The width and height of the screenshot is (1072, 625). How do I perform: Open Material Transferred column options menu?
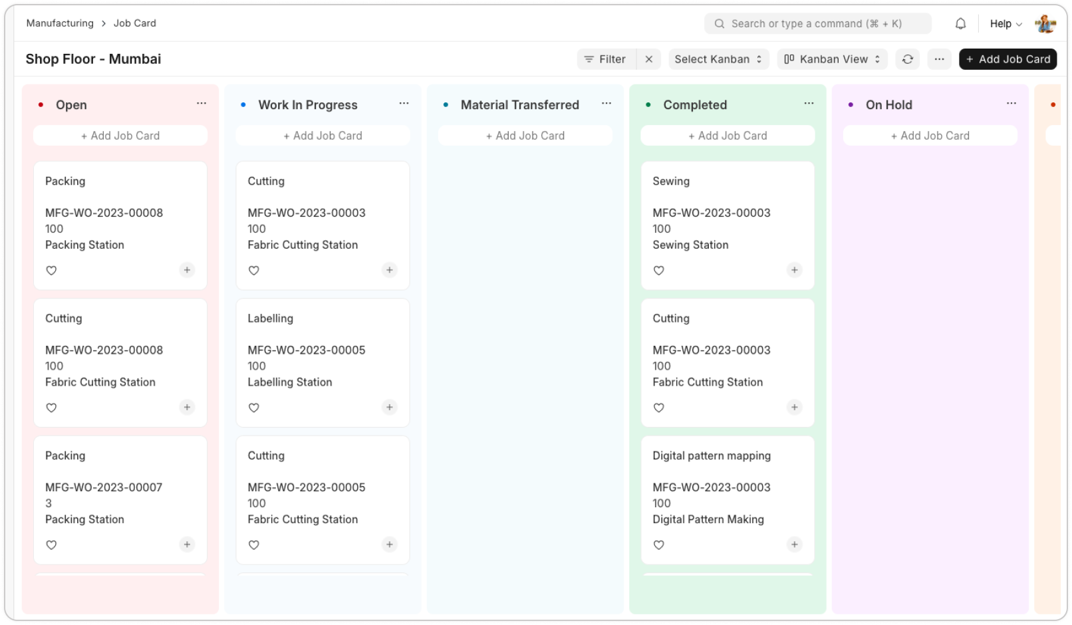pos(606,104)
